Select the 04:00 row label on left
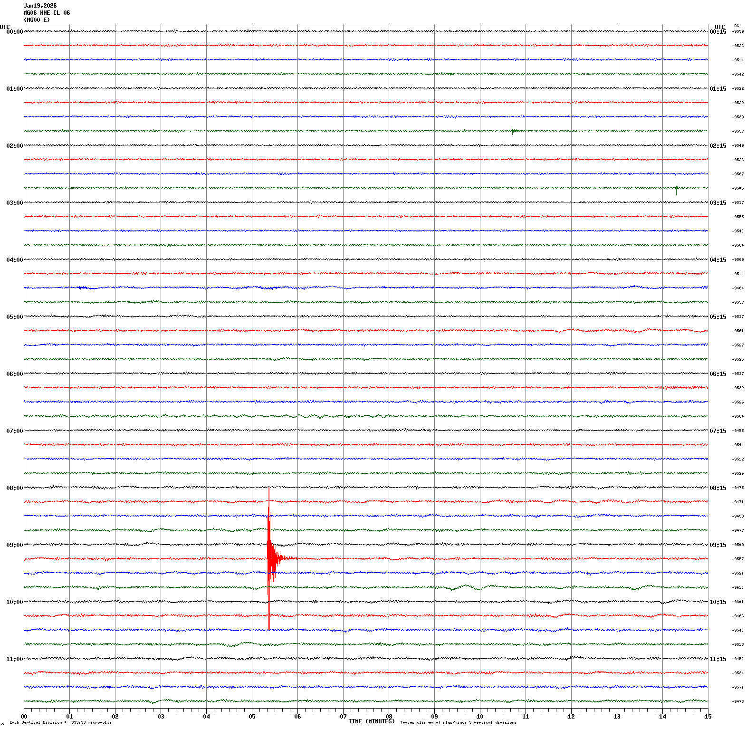 click(x=14, y=260)
